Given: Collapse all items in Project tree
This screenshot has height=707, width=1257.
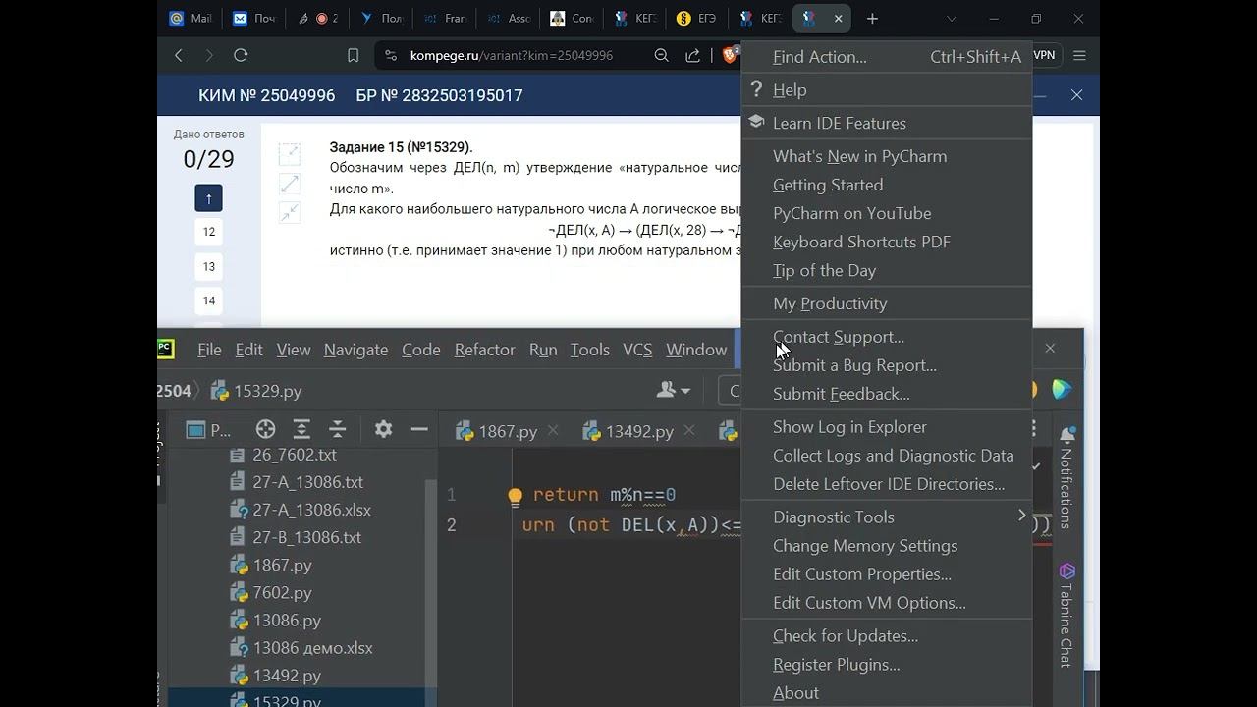Looking at the screenshot, I should click(338, 429).
